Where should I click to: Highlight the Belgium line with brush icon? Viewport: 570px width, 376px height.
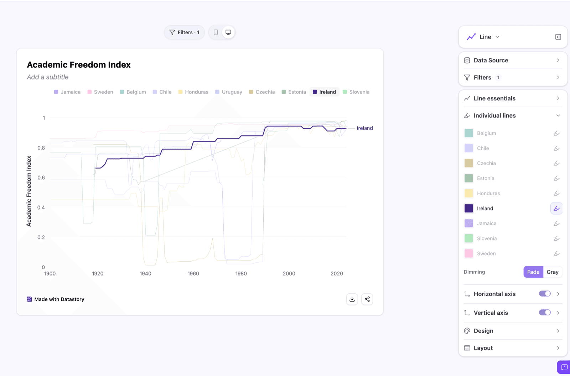pyautogui.click(x=556, y=133)
